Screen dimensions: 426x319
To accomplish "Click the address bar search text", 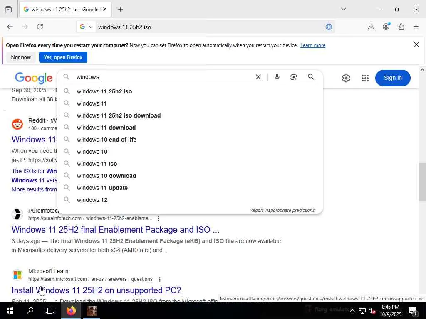I will coord(124,27).
